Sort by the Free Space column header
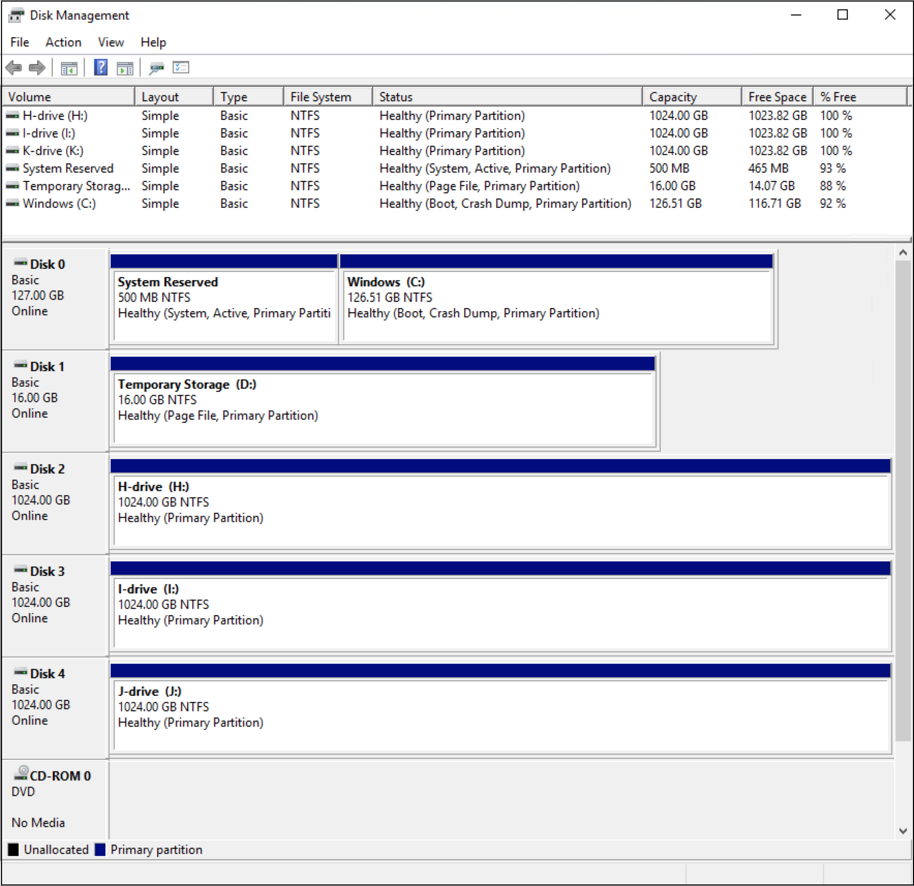Screen dimensions: 914x886 click(x=778, y=97)
